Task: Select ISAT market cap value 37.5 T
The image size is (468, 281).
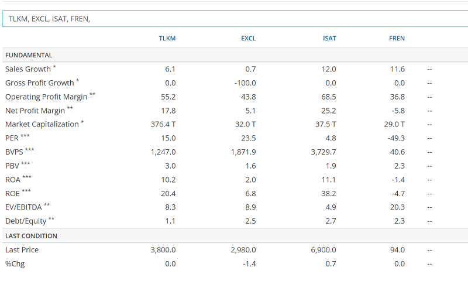Action: pyautogui.click(x=326, y=124)
